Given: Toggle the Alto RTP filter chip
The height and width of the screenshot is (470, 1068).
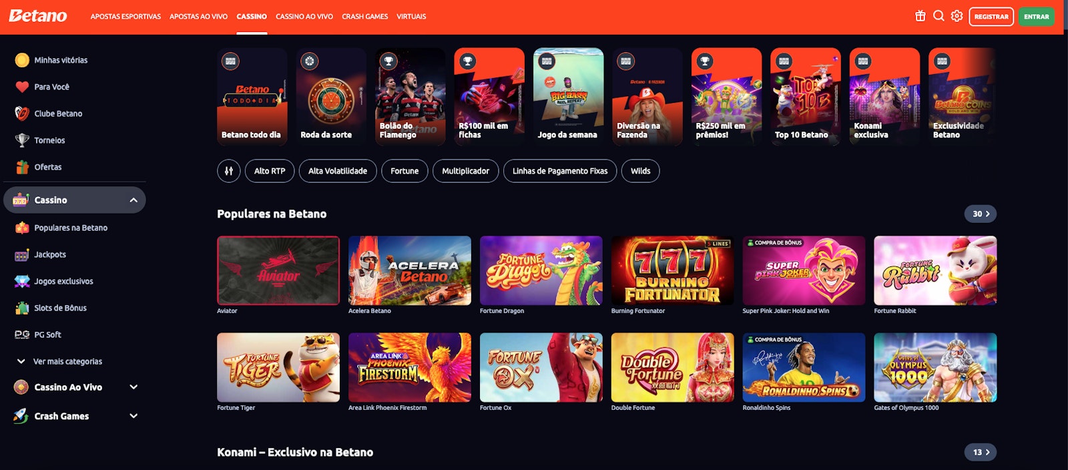Looking at the screenshot, I should click(270, 171).
